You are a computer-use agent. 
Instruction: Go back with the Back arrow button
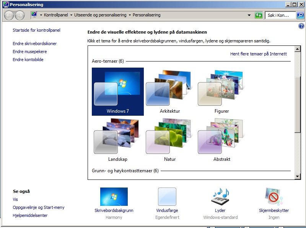point(9,15)
